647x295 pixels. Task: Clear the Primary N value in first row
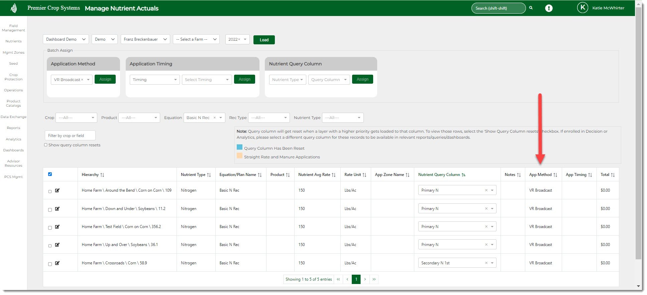[x=486, y=190]
